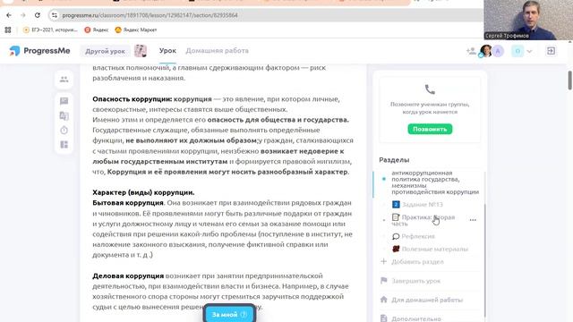This screenshot has width=573, height=322.
Task: Open the Задание №13 section
Action: click(418, 205)
